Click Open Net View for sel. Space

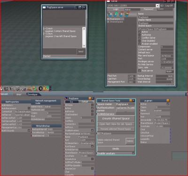pyautogui.click(x=116, y=124)
